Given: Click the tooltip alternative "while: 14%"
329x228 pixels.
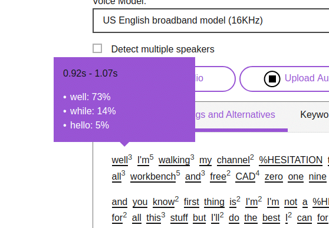Looking at the screenshot, I should pos(93,111).
